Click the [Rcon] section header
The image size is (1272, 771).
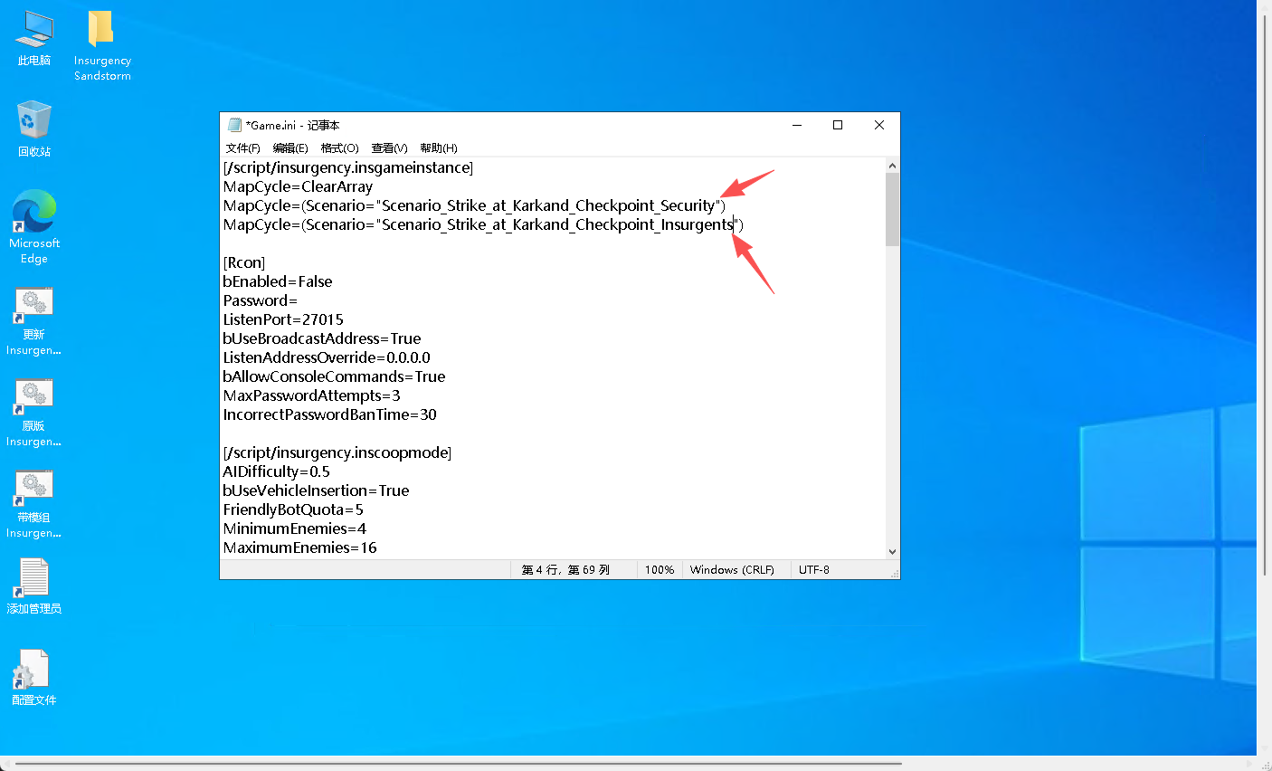click(244, 262)
